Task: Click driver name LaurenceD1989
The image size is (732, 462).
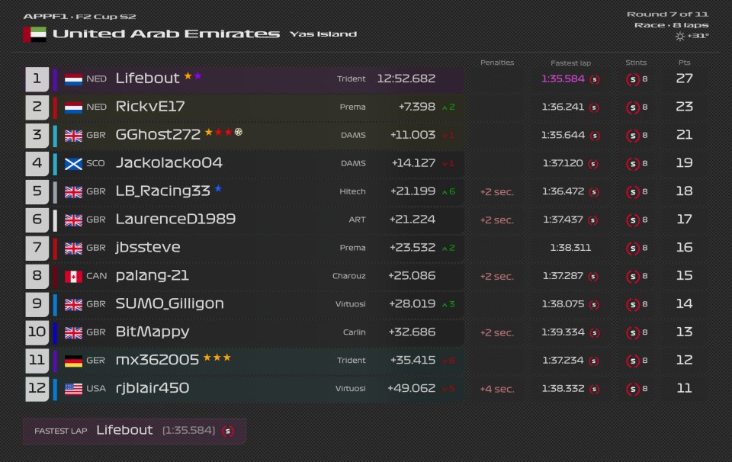Action: (175, 220)
